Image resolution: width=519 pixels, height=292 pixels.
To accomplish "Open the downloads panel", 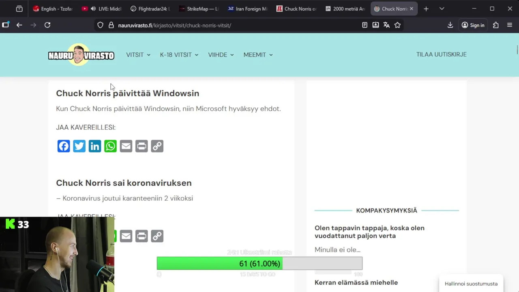I will click(x=450, y=25).
